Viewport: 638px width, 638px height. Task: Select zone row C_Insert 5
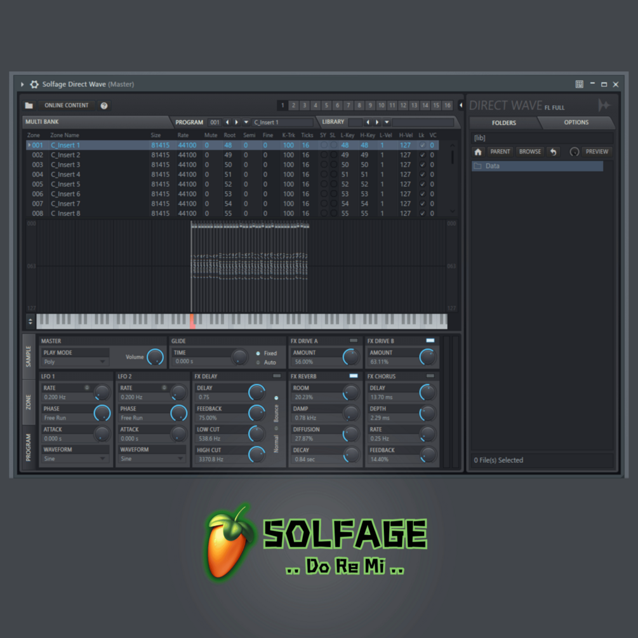pyautogui.click(x=232, y=184)
